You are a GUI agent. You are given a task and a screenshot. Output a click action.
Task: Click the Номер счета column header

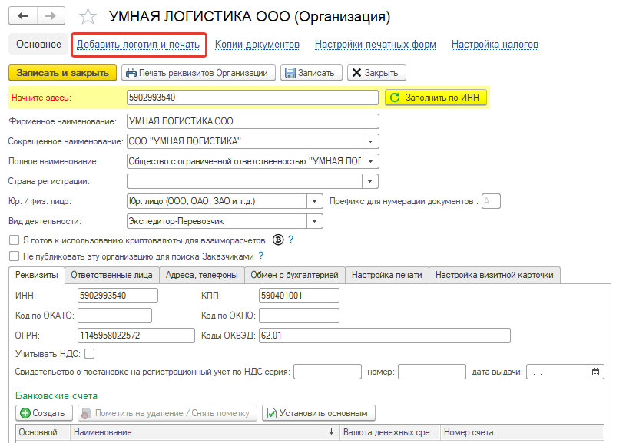[x=522, y=432]
